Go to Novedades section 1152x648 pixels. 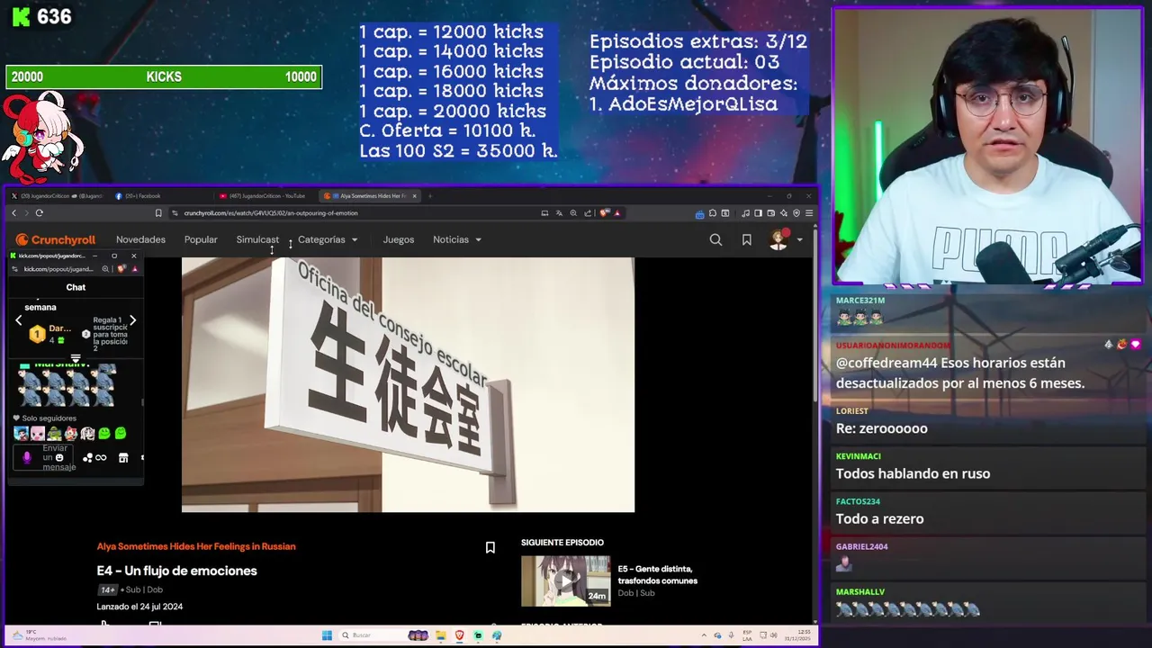(x=140, y=239)
